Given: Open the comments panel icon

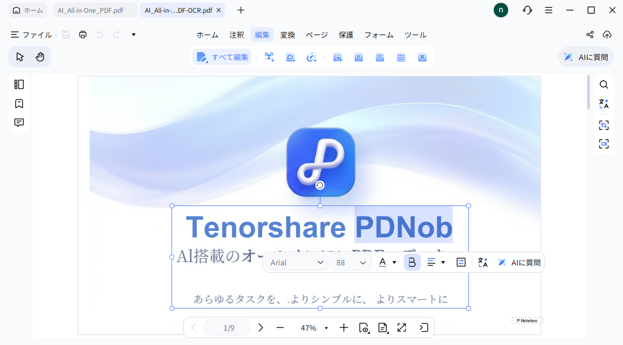Looking at the screenshot, I should [x=19, y=123].
